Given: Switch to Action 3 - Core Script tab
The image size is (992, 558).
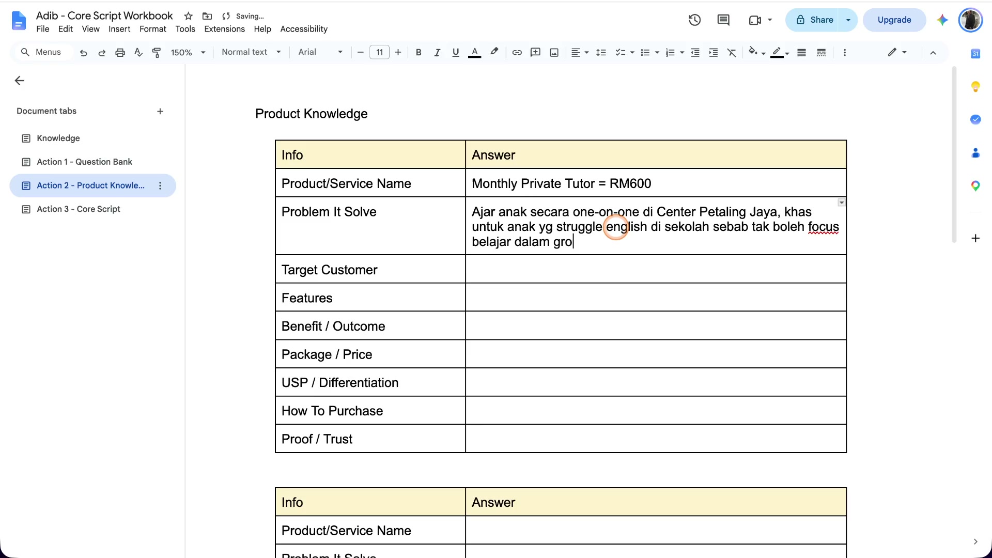Looking at the screenshot, I should click(x=93, y=209).
